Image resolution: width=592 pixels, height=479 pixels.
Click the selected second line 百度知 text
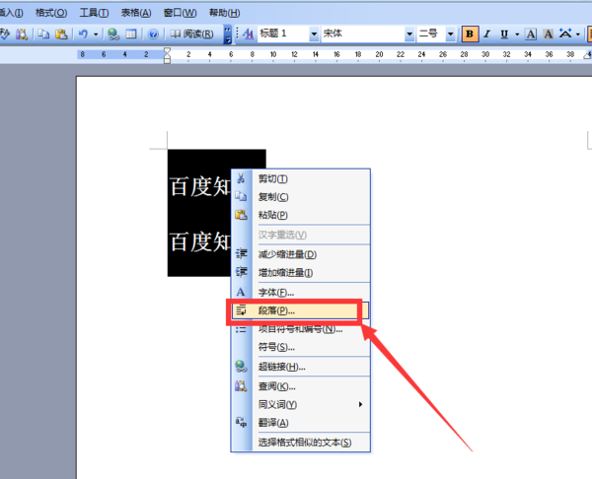pyautogui.click(x=200, y=241)
